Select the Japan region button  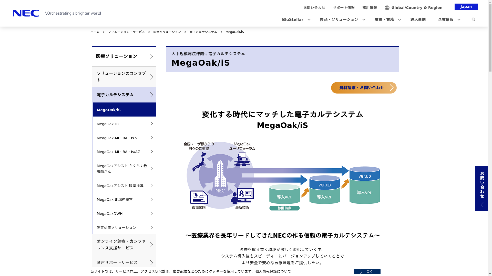pos(466,7)
